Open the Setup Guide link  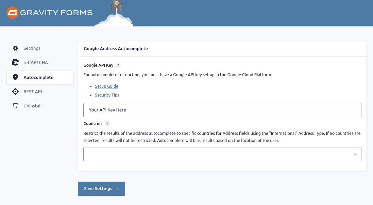tap(106, 86)
